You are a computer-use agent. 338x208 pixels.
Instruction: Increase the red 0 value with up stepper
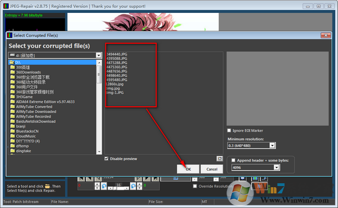point(97,184)
